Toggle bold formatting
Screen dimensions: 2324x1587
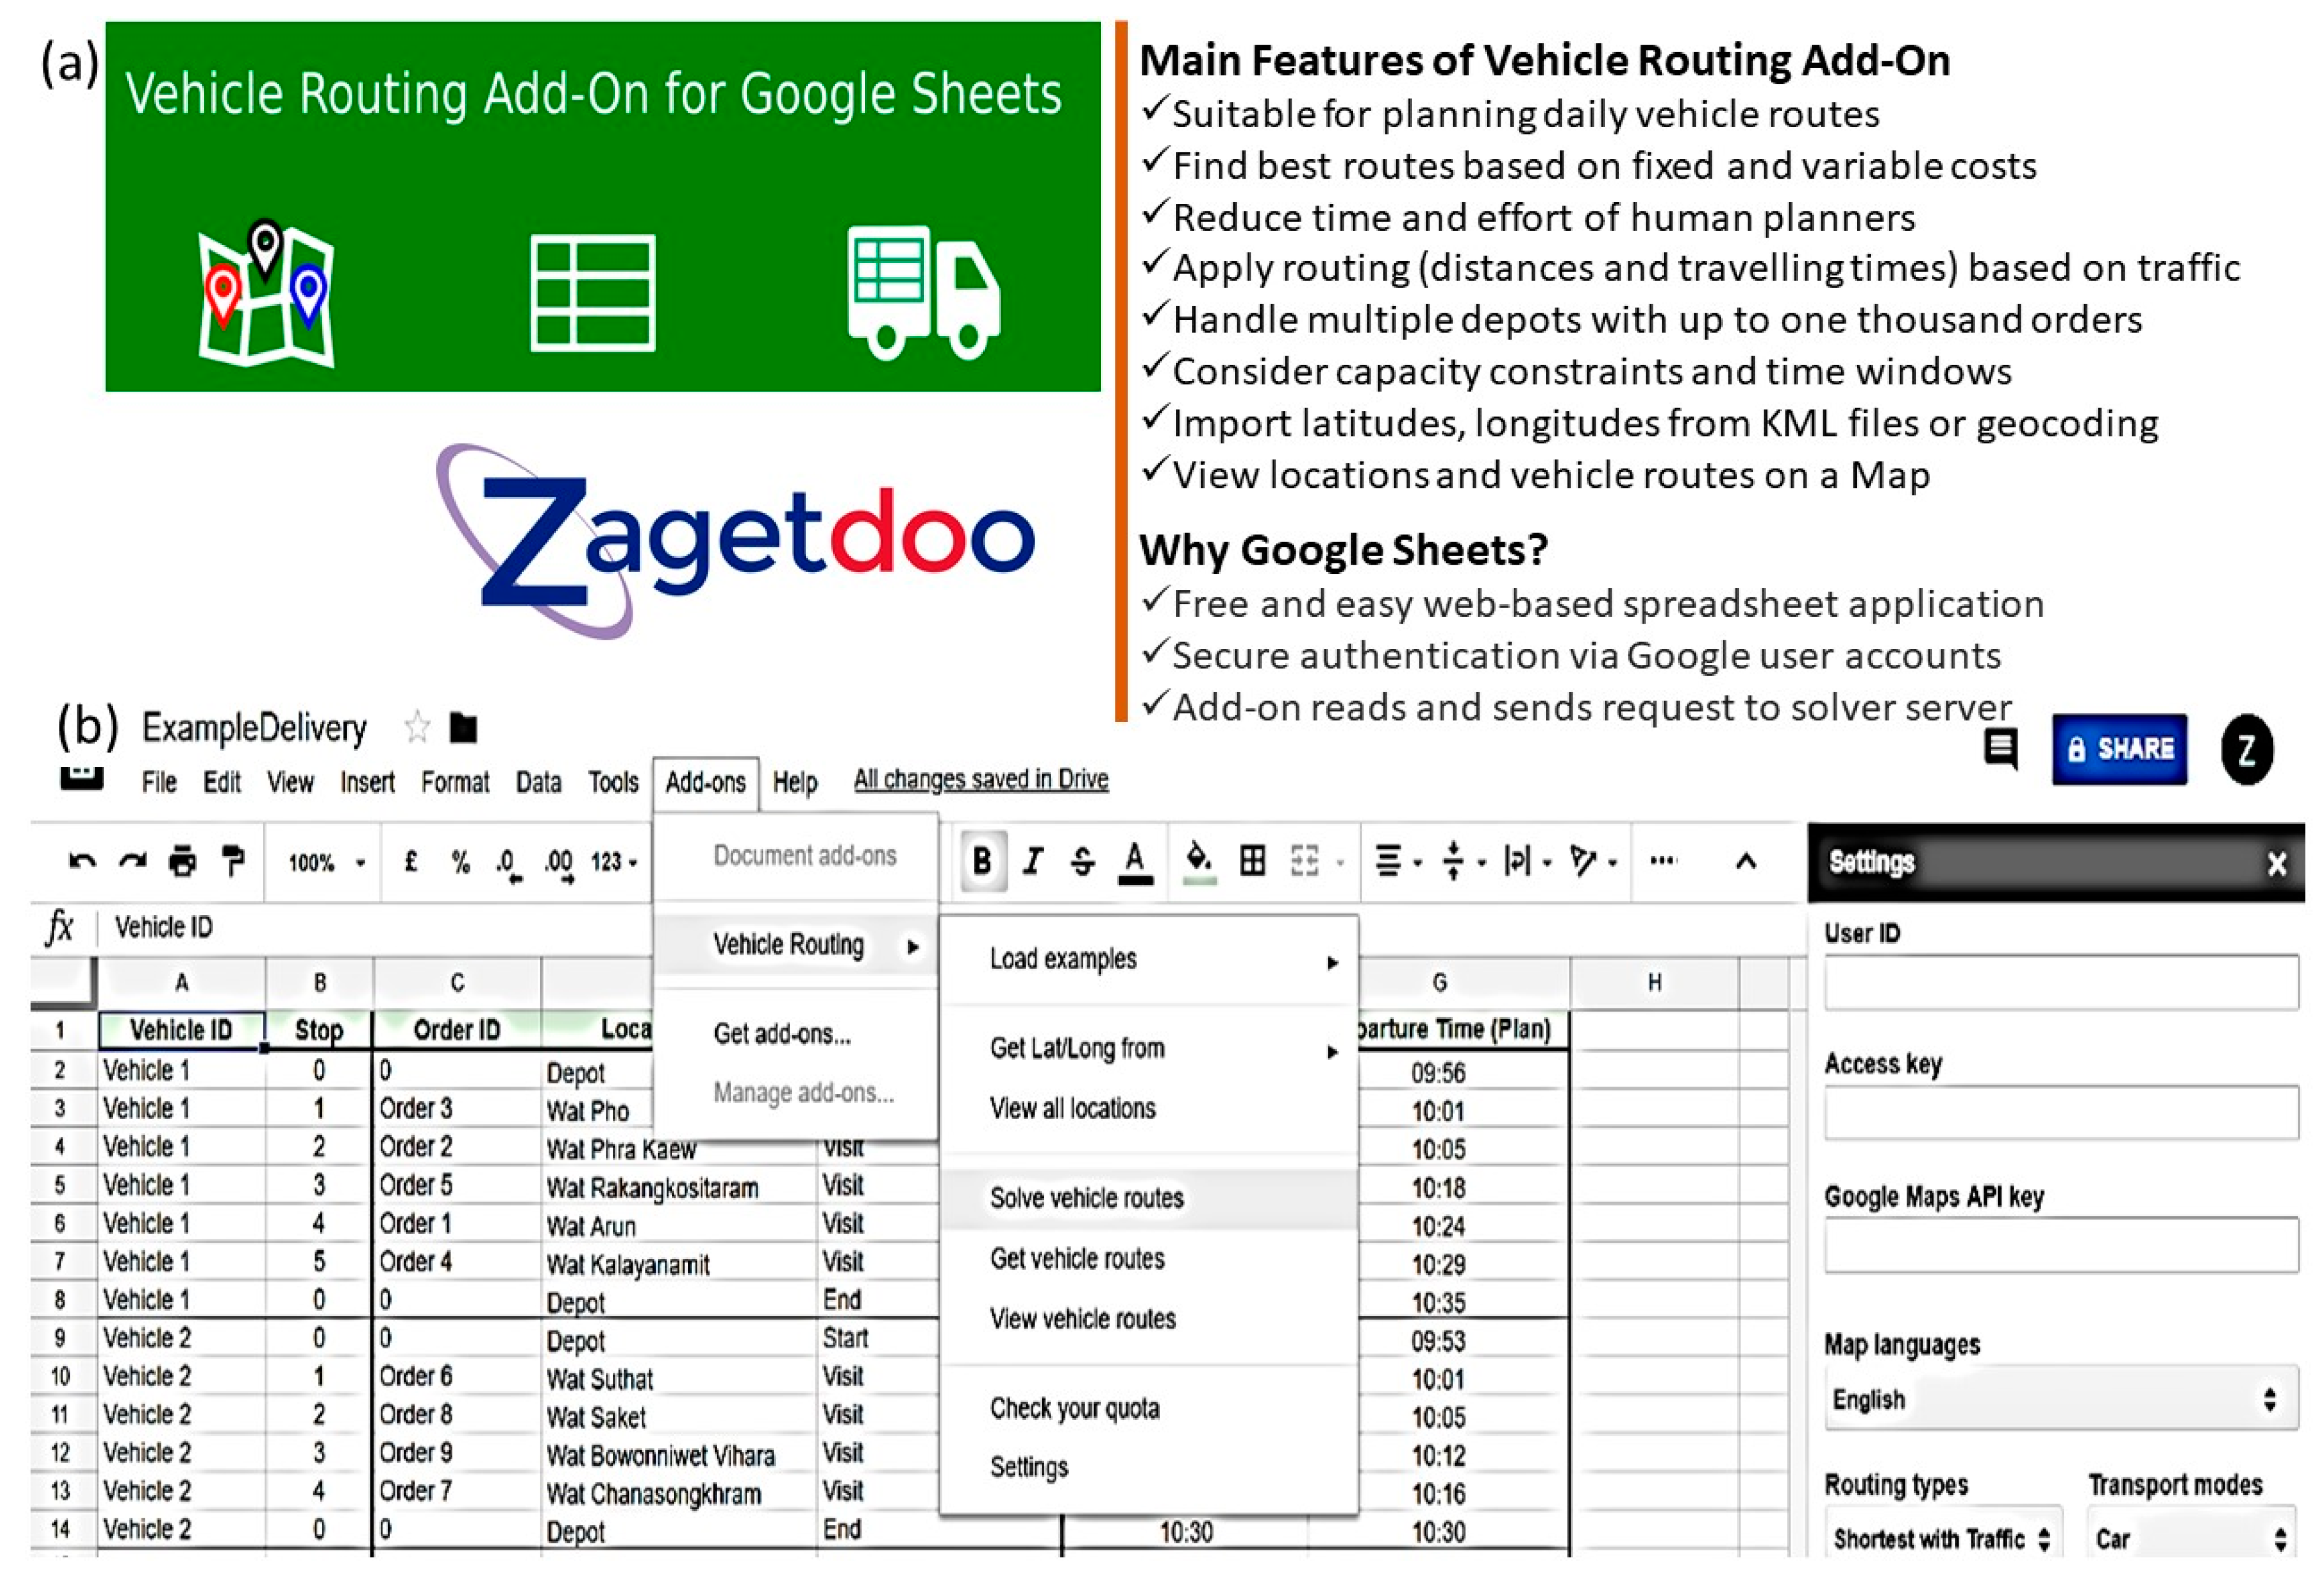982,861
